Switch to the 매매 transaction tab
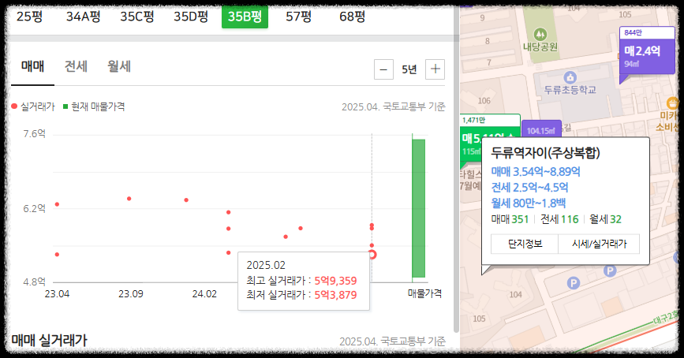This screenshot has width=684, height=358. [32, 67]
